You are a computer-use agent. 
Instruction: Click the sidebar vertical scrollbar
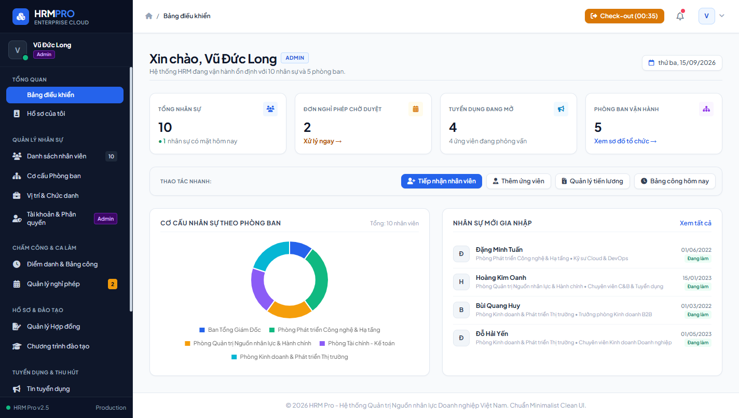(x=131, y=190)
